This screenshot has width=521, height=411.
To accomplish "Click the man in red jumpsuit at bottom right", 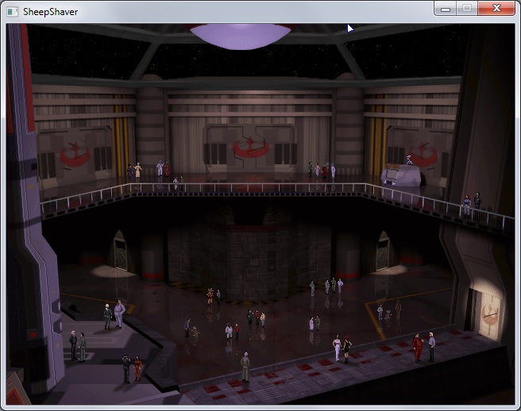I will click(x=417, y=348).
